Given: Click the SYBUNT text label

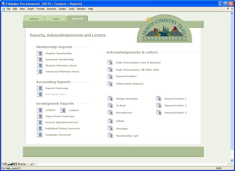Looking at the screenshot, I should (x=74, y=110).
